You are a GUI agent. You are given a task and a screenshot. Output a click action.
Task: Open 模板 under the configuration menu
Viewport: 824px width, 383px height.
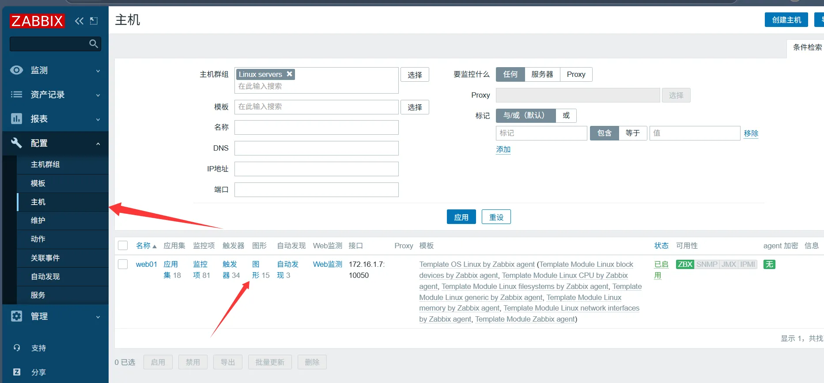click(x=38, y=183)
